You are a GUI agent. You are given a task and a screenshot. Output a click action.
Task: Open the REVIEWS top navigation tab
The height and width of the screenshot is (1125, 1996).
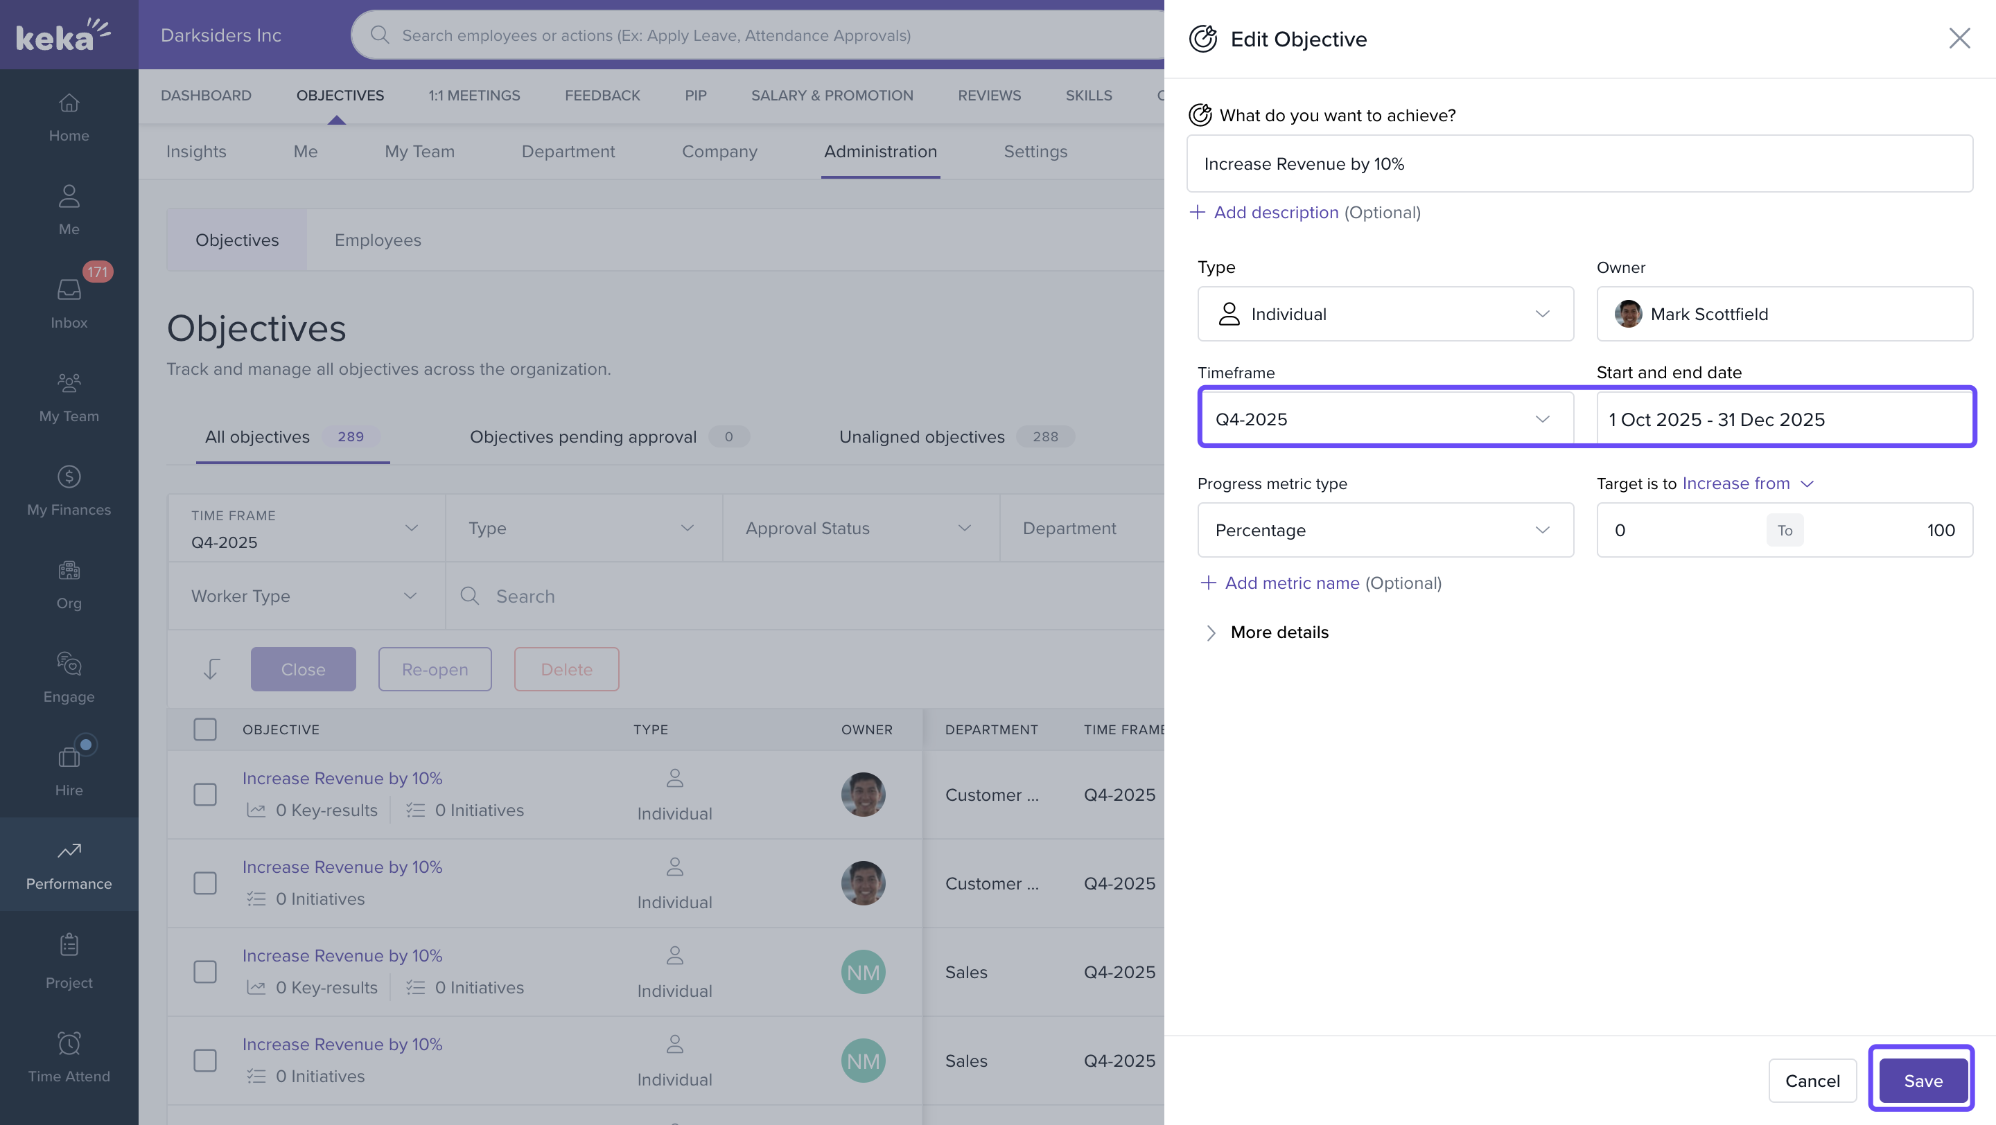989,95
